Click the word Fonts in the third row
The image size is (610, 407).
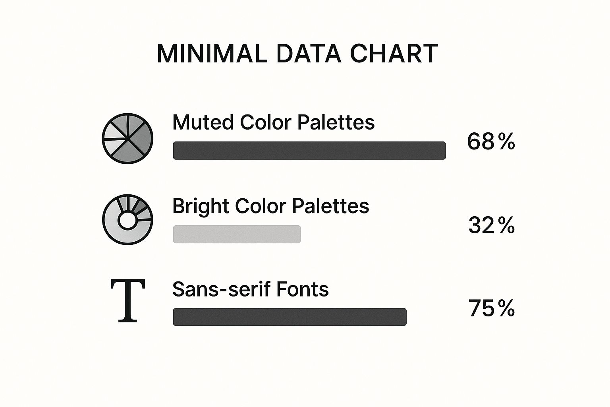(x=302, y=289)
